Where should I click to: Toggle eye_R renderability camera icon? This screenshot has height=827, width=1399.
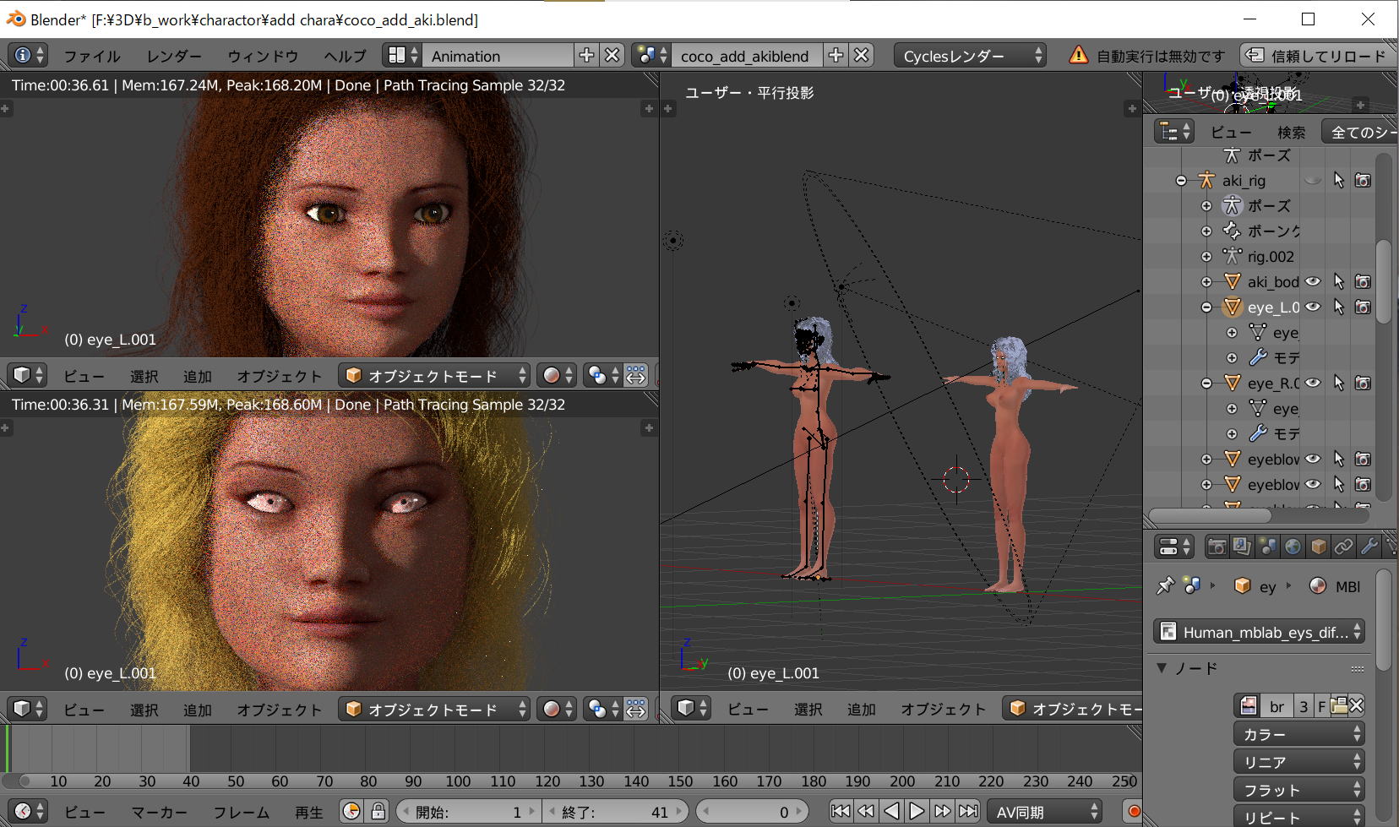pyautogui.click(x=1363, y=383)
